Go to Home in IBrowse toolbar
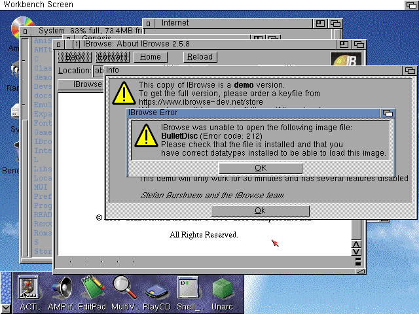 click(x=151, y=57)
